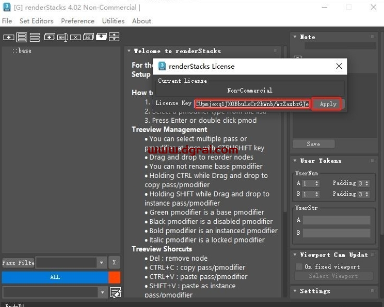Click into the UserStr B text field

tap(337, 233)
